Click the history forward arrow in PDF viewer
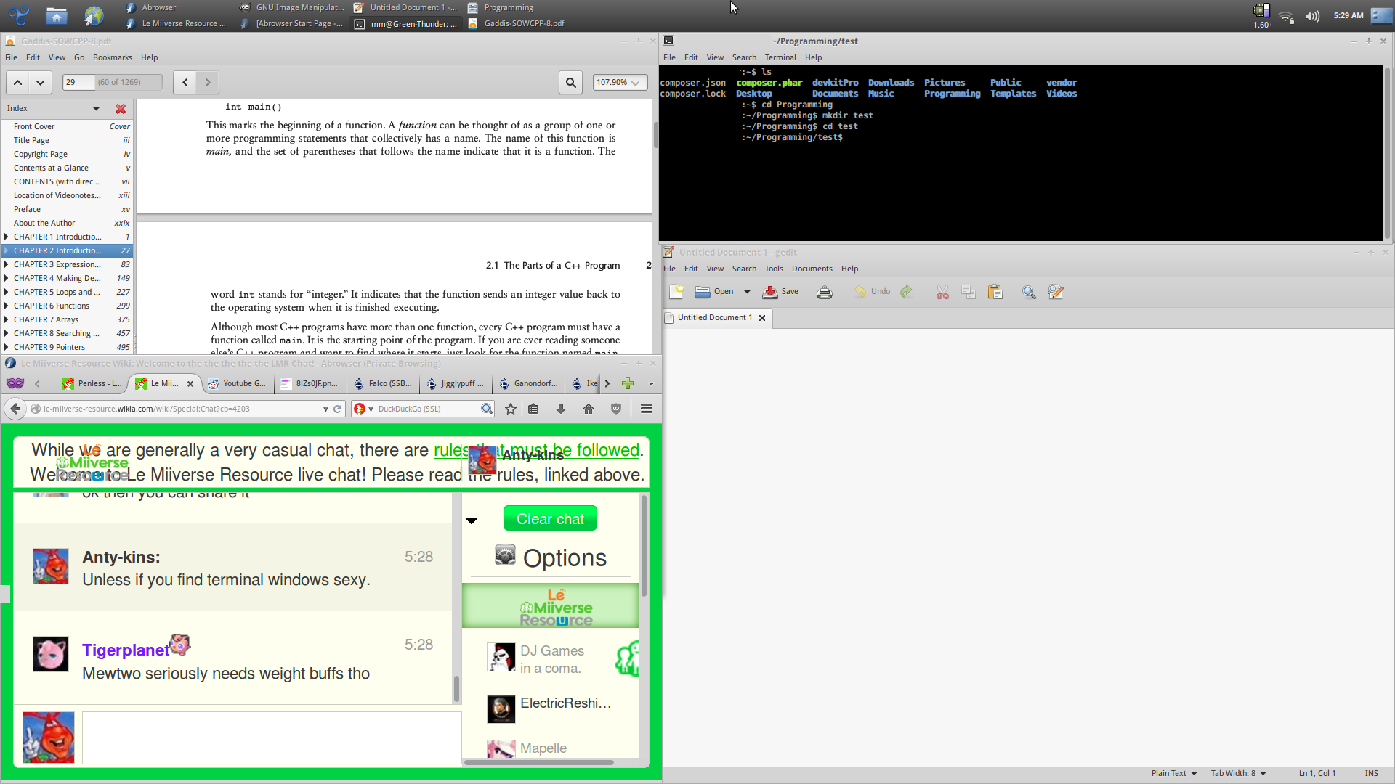 pos(208,83)
